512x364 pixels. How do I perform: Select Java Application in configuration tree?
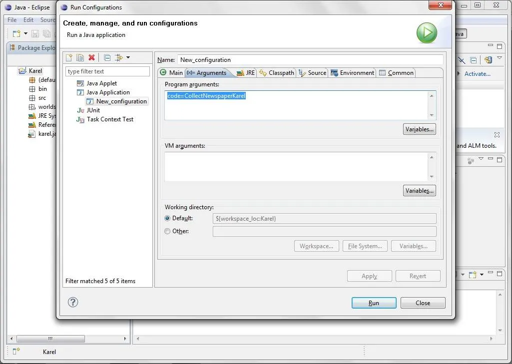tap(108, 92)
